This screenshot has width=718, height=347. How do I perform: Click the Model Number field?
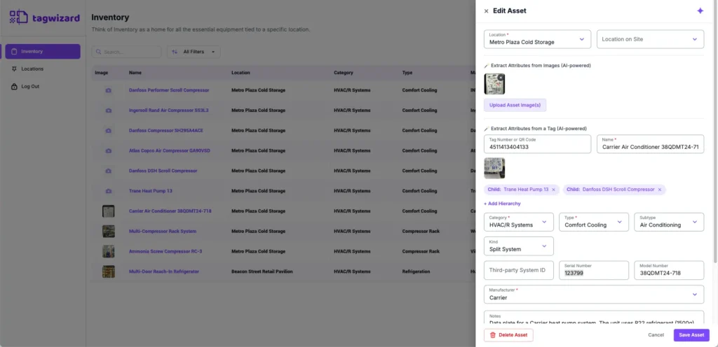(x=669, y=270)
